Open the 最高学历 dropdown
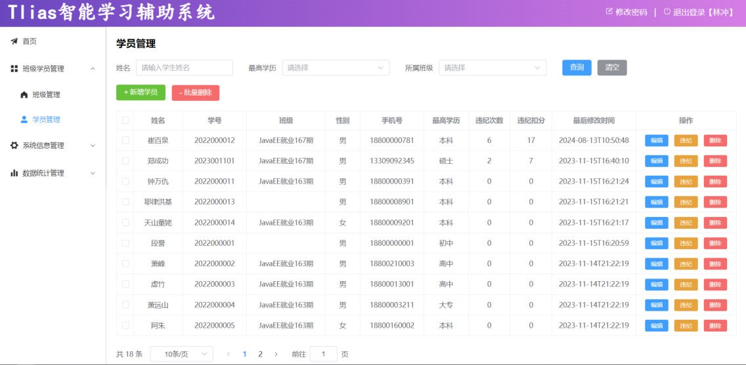This screenshot has height=365, width=746. [336, 68]
